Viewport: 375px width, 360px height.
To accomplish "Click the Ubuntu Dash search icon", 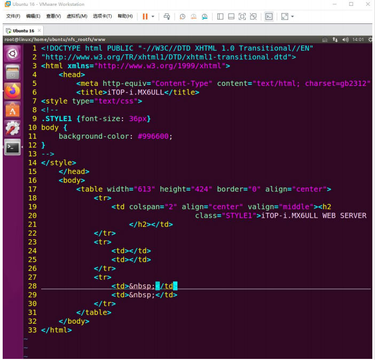I will click(x=13, y=53).
